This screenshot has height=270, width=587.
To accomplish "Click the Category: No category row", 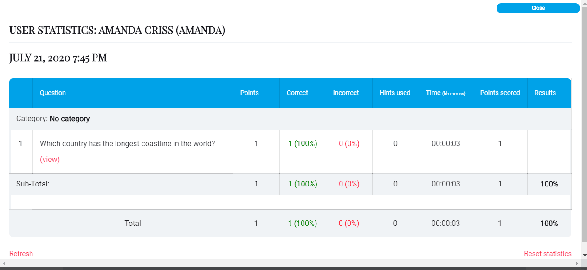I will (290, 119).
